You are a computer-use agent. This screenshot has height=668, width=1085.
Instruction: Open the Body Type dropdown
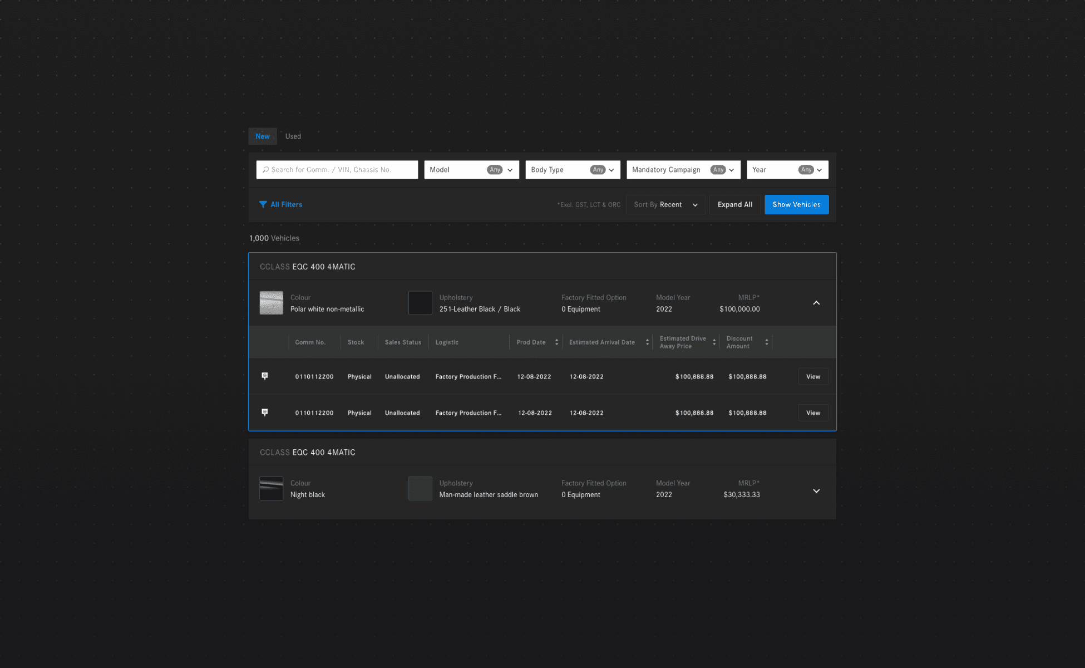573,170
